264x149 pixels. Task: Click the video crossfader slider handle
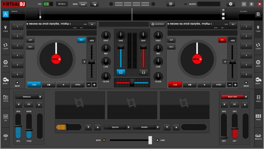coord(150,140)
